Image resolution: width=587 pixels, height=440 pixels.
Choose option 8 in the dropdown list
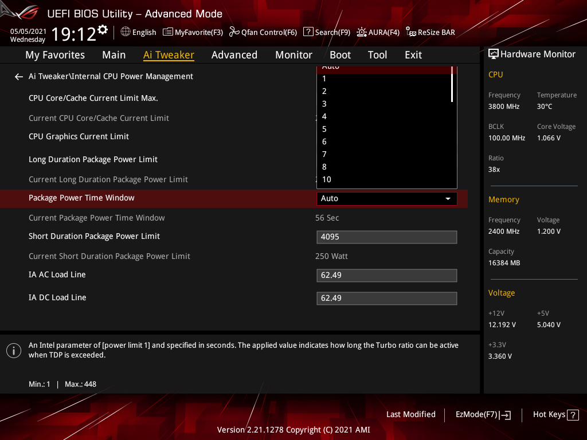pos(384,167)
